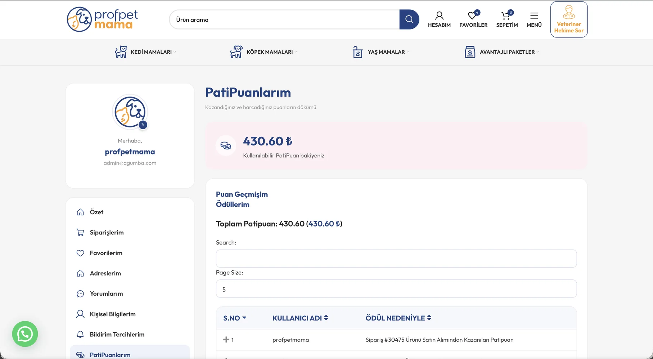653x359 pixels.
Task: Click the profpet mama logo
Action: click(103, 19)
